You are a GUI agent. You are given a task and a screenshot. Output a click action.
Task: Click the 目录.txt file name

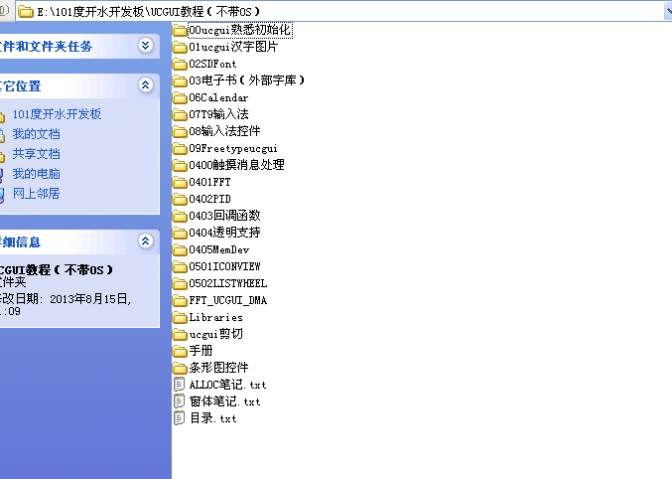coord(213,418)
